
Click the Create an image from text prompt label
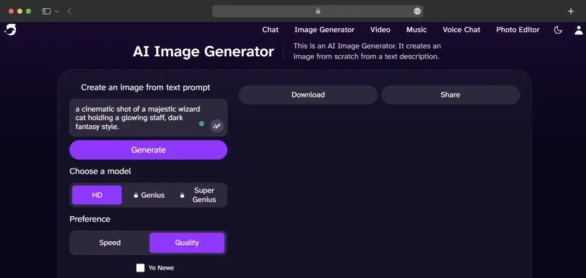[146, 87]
